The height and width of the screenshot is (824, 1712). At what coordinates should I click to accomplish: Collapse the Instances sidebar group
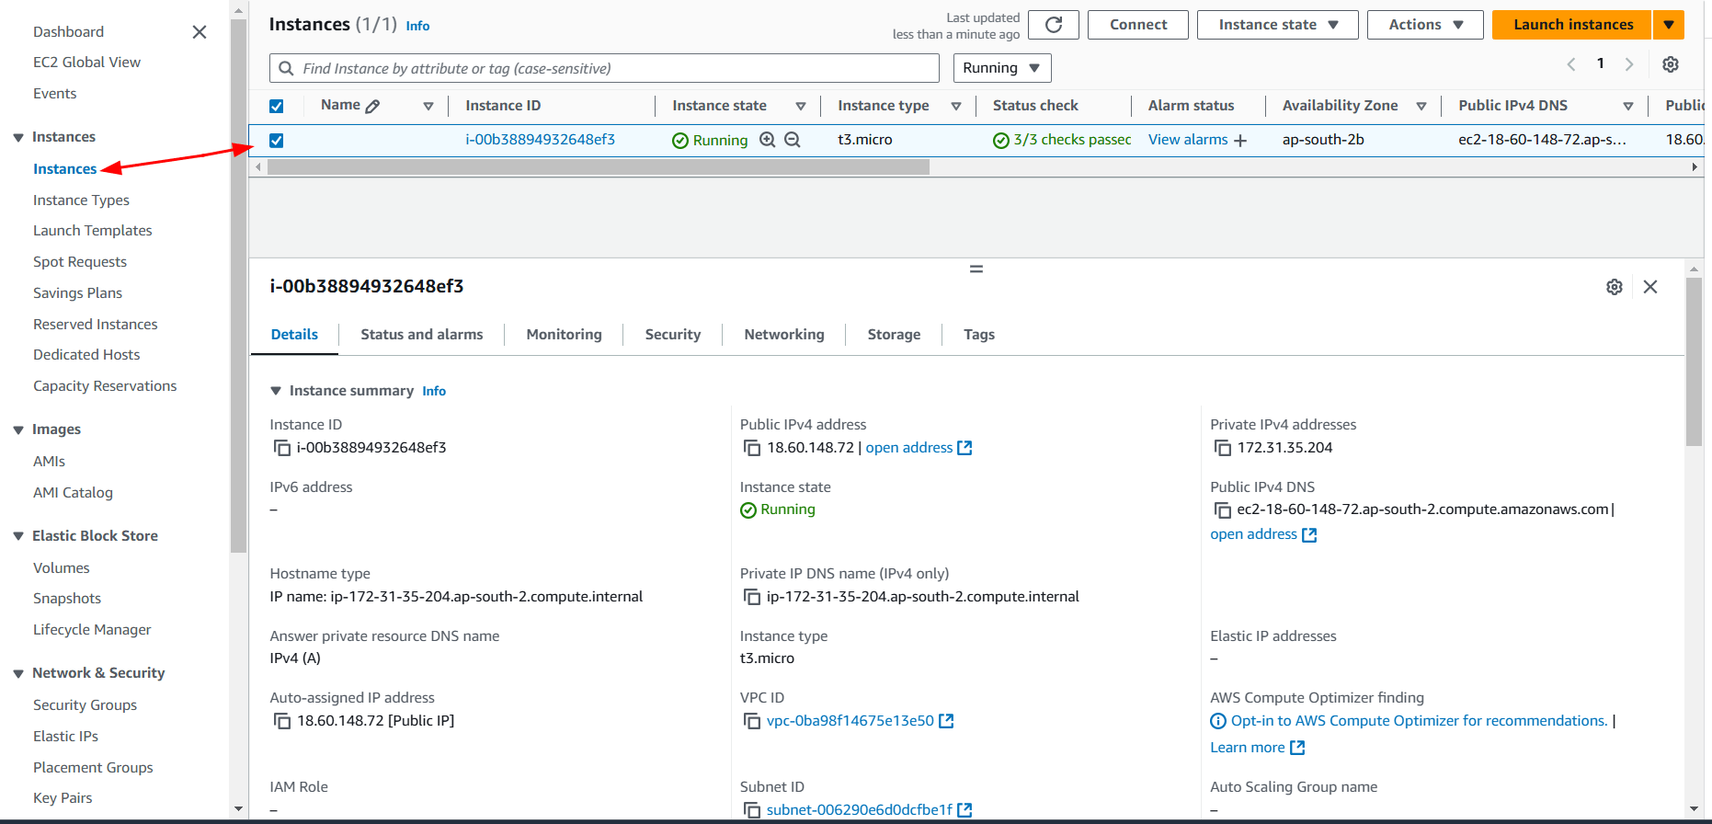18,138
